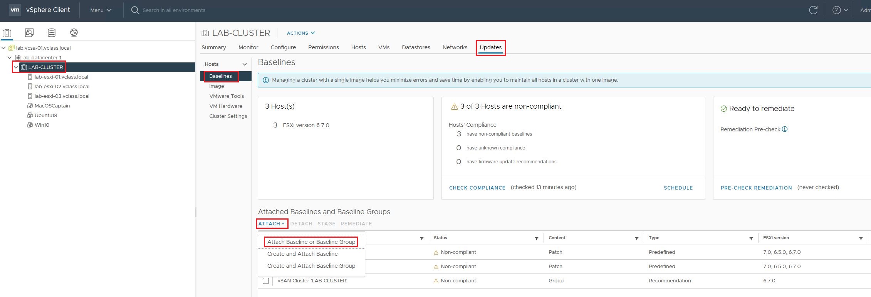Switch to VMs and Templates inventory icon

tap(29, 33)
